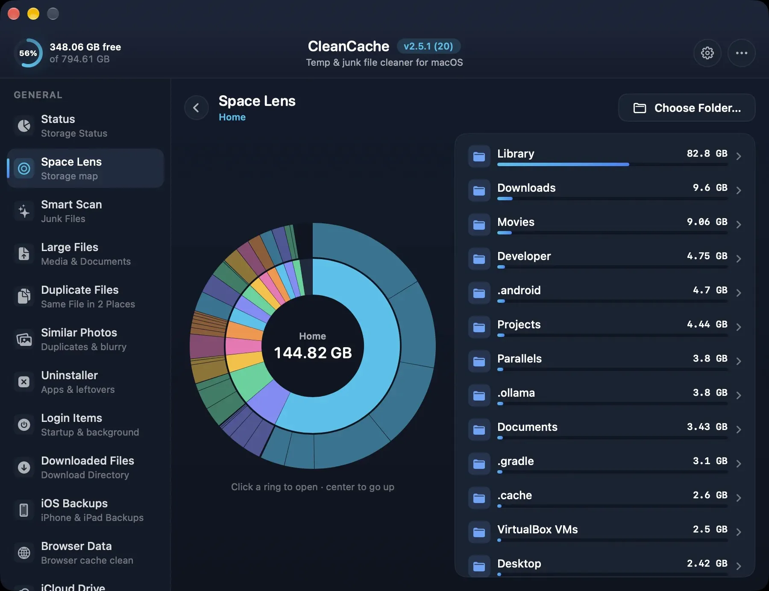
Task: Open the three-dots more options menu
Action: pyautogui.click(x=742, y=53)
